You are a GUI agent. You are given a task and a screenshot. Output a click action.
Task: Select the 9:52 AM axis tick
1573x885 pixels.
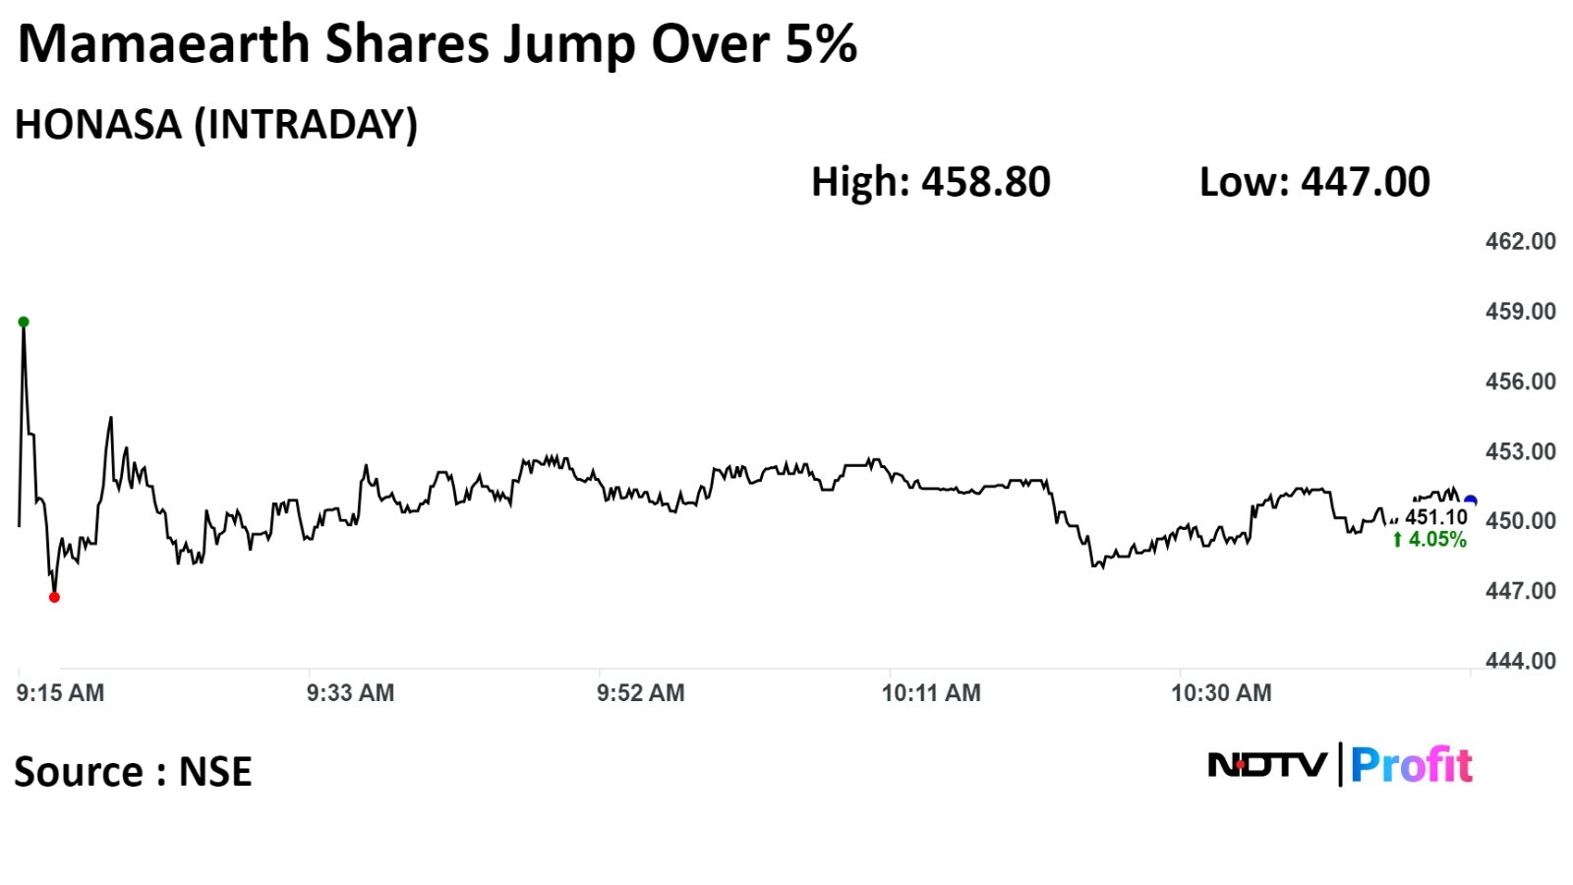coord(640,693)
